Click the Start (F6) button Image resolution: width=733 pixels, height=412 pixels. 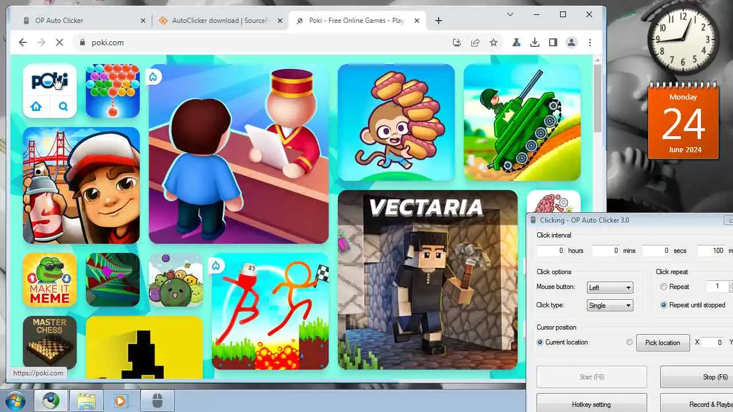(x=592, y=377)
